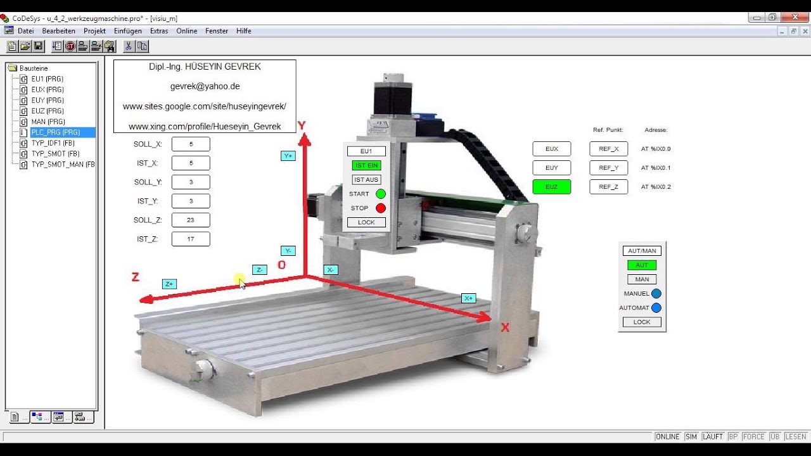Toggle the green EUZ axis button

552,187
